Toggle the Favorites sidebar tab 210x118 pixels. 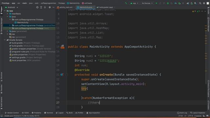1,89
